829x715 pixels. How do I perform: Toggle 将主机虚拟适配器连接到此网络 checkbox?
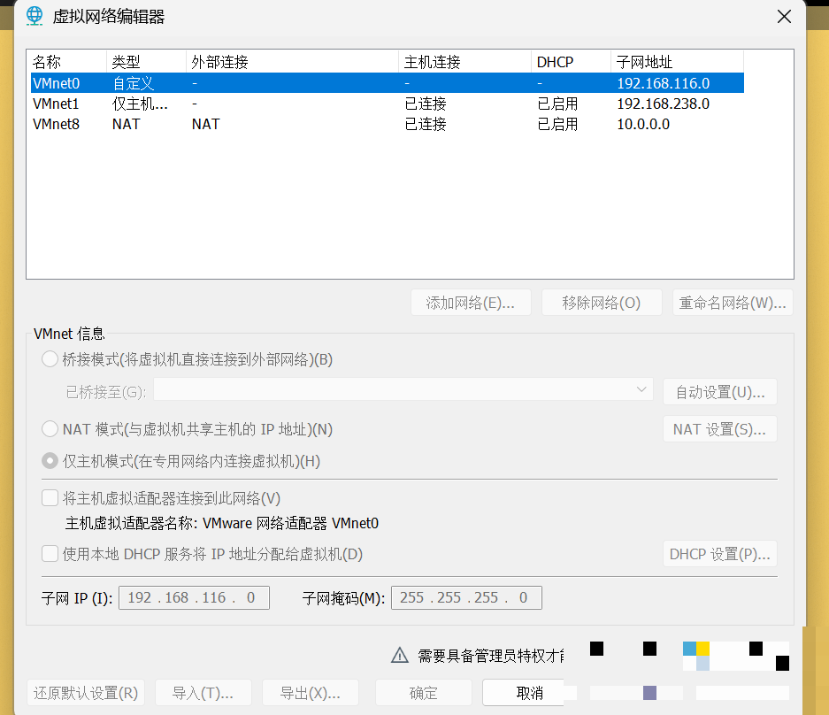50,497
